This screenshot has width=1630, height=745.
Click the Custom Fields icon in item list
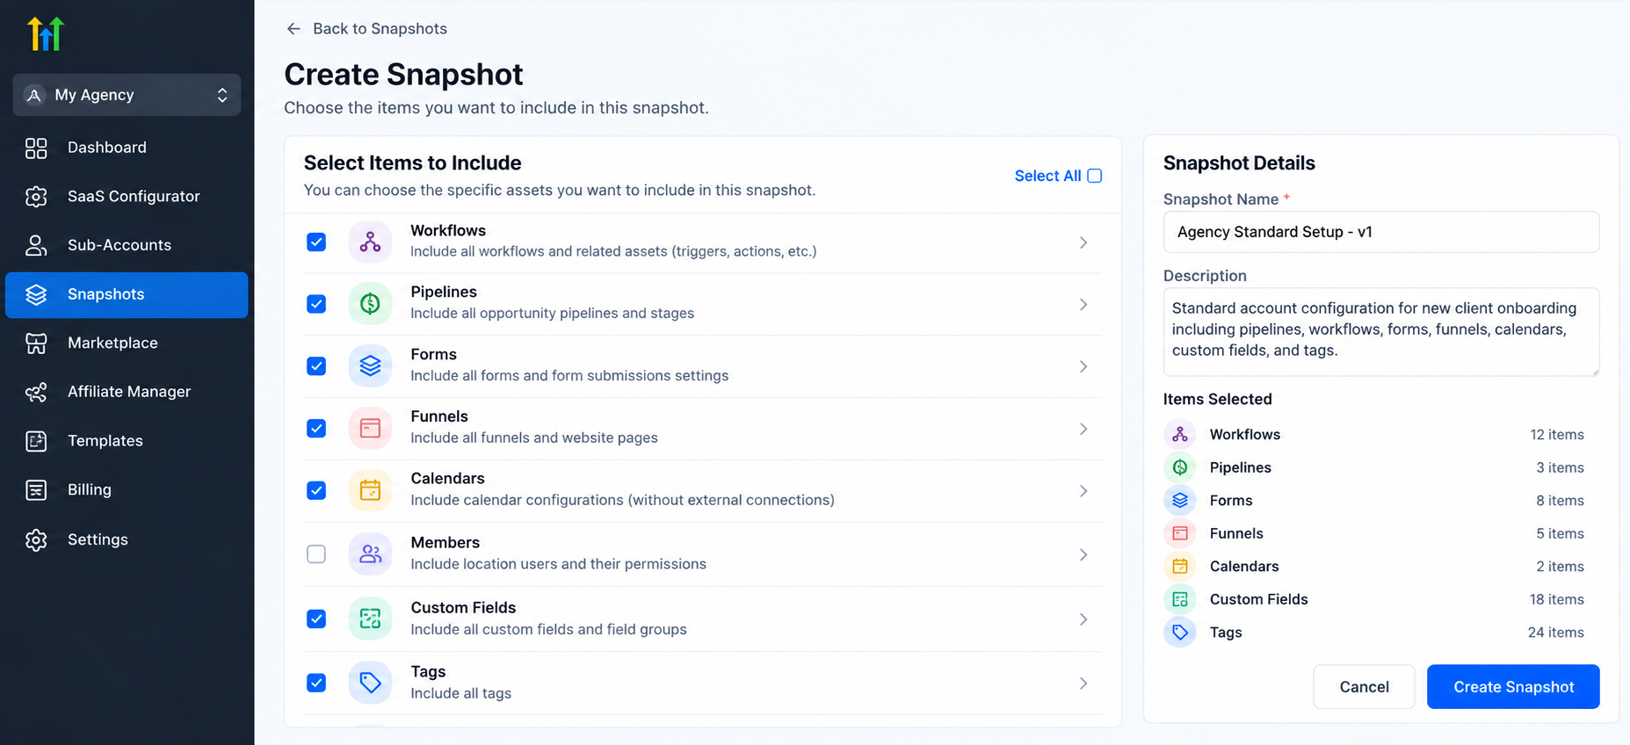[370, 618]
